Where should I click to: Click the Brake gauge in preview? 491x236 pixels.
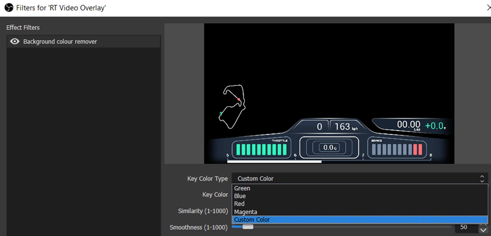[397, 149]
